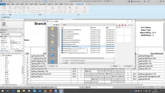The image size is (165, 93).
Task: Open the Tools dropdown arrow in dialog
Action: pyautogui.click(x=57, y=66)
